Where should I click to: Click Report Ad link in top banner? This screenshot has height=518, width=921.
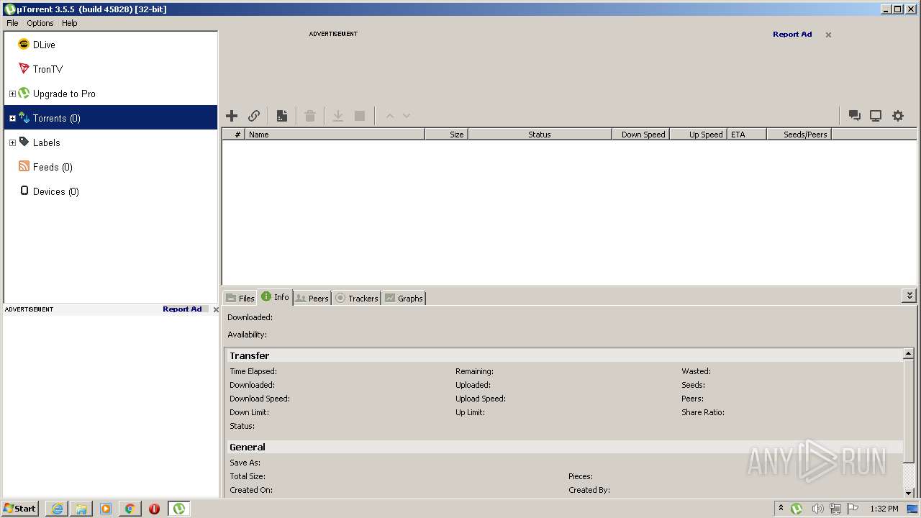point(792,35)
